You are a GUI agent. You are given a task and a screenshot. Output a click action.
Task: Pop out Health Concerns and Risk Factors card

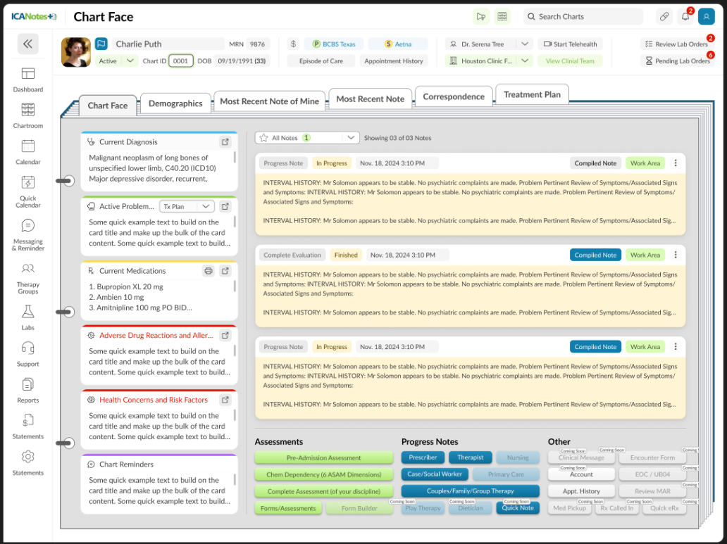pyautogui.click(x=225, y=400)
